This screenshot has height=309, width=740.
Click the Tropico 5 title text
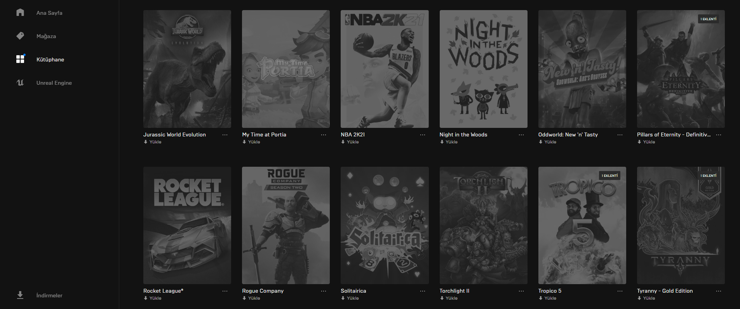click(x=550, y=291)
